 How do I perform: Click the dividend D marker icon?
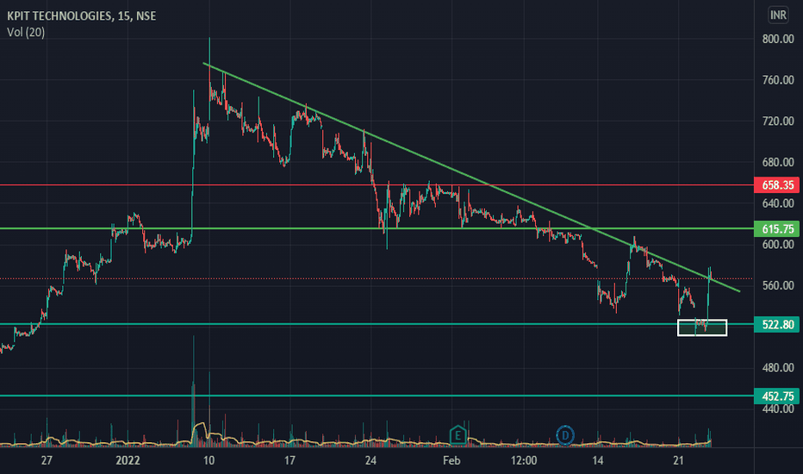(565, 435)
